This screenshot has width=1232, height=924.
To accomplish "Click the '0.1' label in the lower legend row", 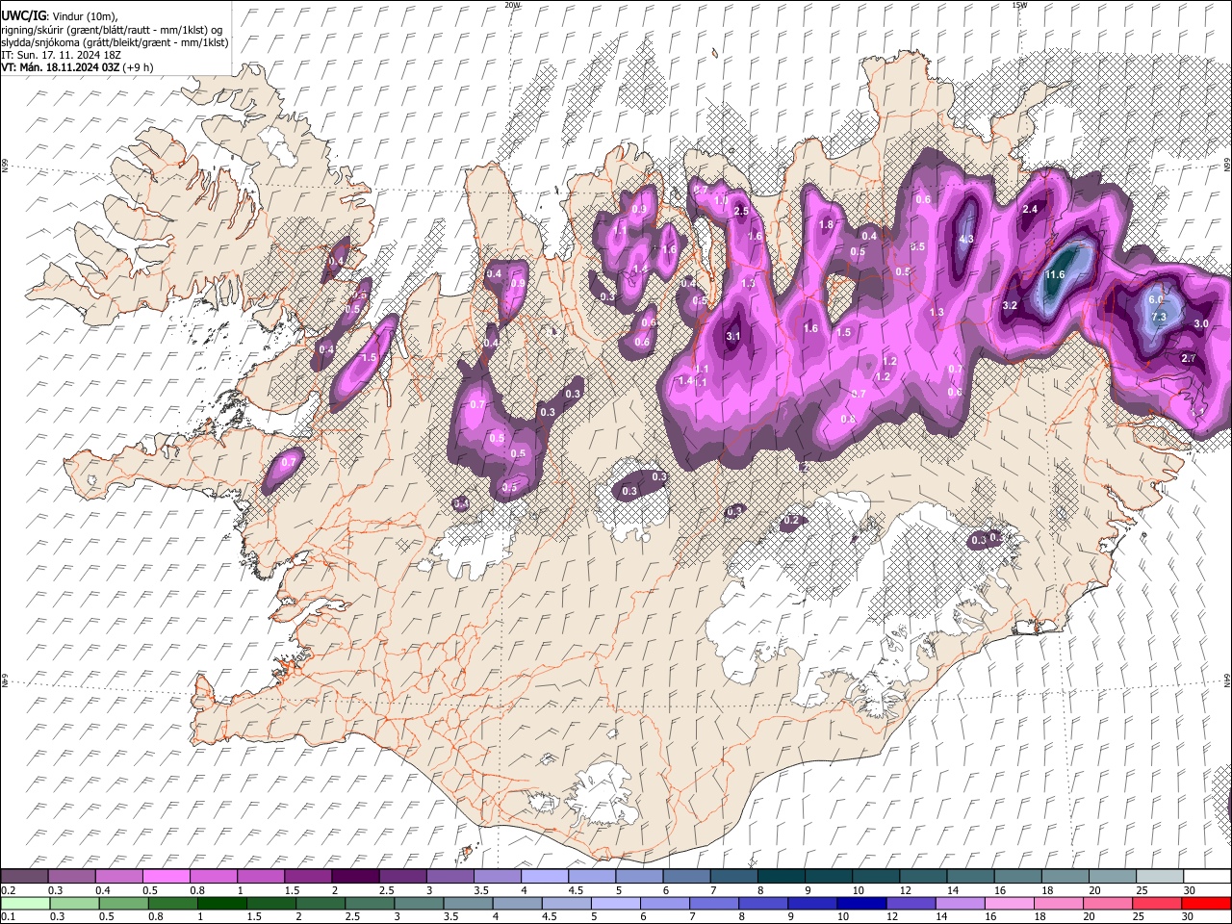I will [x=8, y=917].
